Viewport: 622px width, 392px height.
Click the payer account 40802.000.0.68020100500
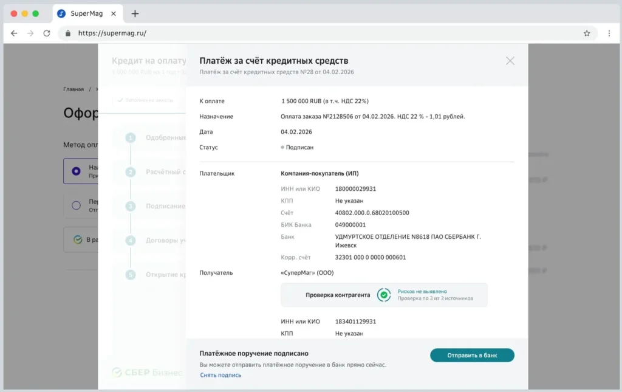click(x=372, y=213)
